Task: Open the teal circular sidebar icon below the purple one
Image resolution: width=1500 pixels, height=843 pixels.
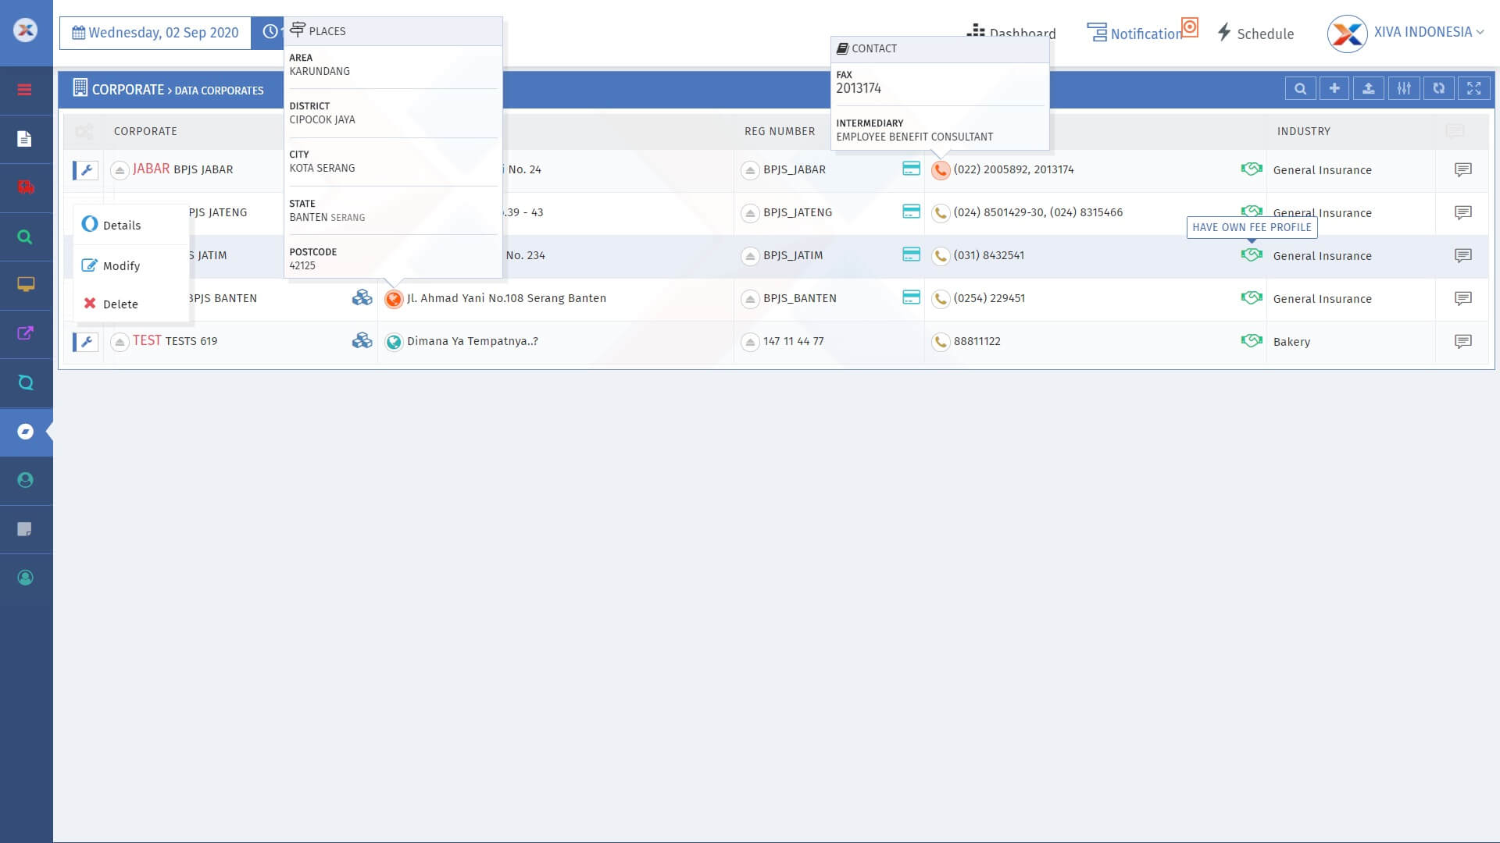Action: 25,382
